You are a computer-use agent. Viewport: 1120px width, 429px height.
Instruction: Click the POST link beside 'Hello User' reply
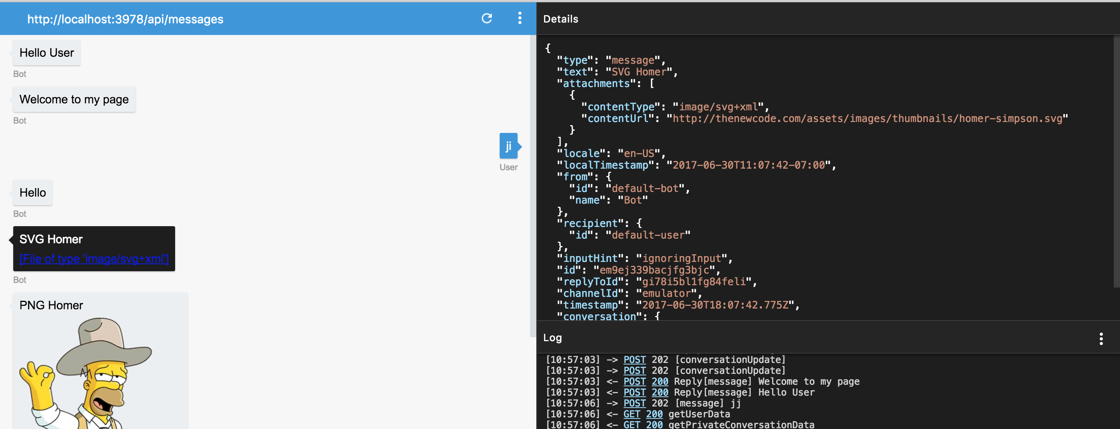(634, 392)
